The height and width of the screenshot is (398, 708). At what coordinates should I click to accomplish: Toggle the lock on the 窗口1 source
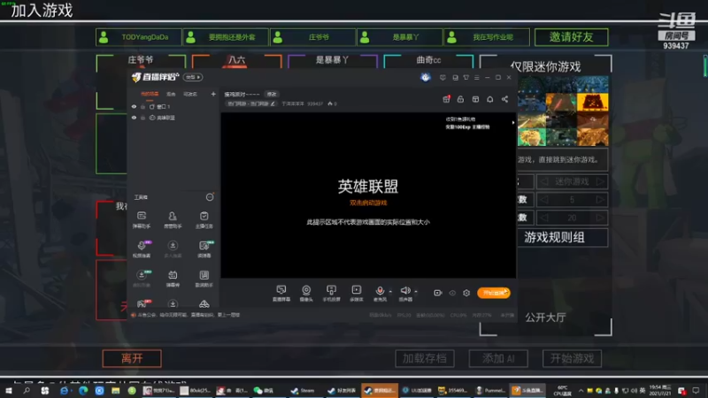point(143,106)
